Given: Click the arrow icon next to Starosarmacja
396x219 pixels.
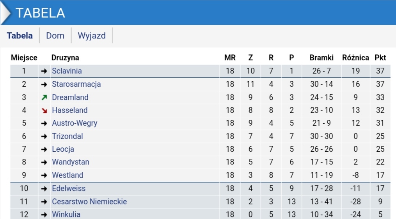Looking at the screenshot, I should coord(44,84).
